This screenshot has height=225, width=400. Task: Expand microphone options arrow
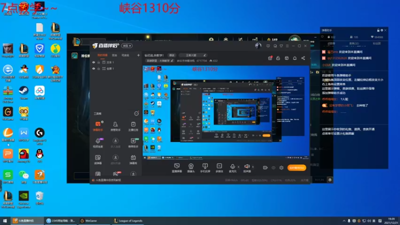[x=238, y=167]
